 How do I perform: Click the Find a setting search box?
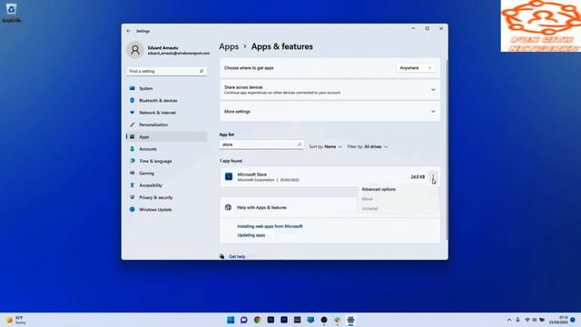pos(166,71)
